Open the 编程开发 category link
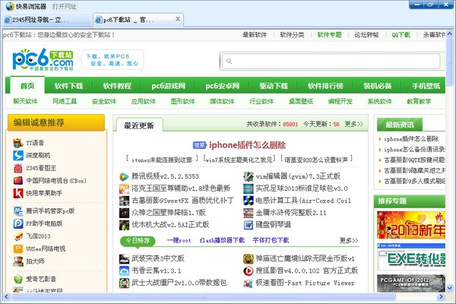 click(x=340, y=101)
